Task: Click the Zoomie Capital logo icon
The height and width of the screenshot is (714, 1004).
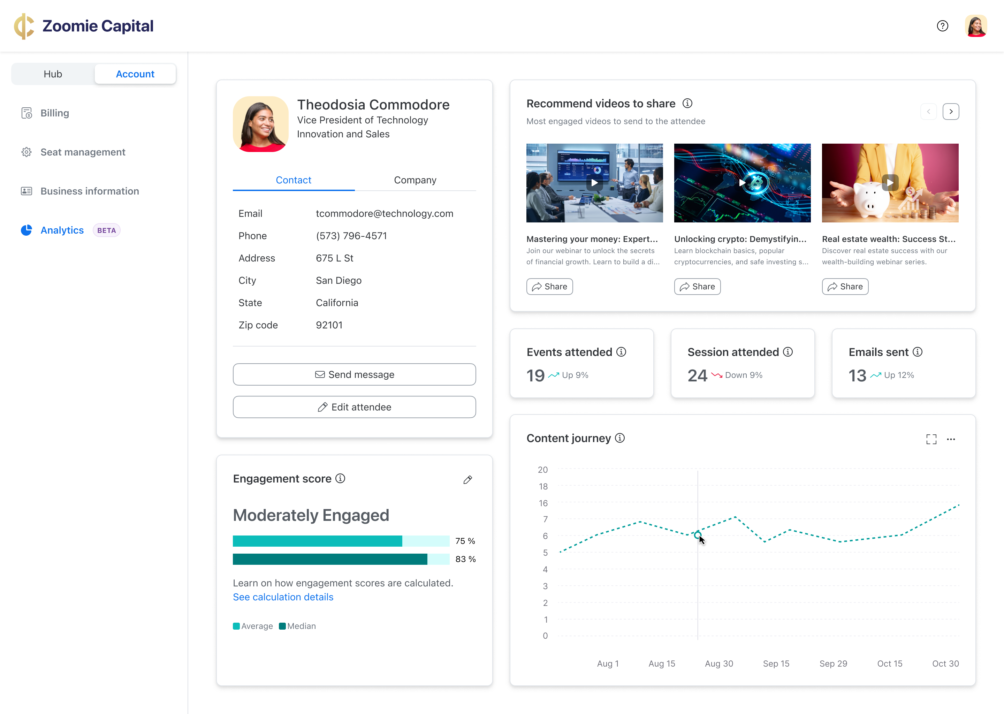Action: pyautogui.click(x=24, y=26)
